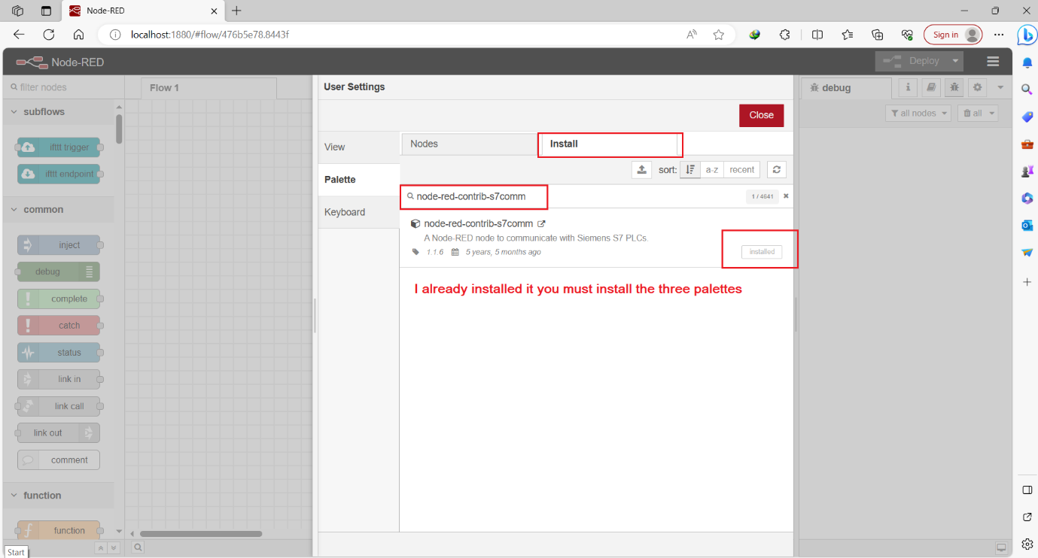Switch to the info sidebar panel

tap(908, 87)
